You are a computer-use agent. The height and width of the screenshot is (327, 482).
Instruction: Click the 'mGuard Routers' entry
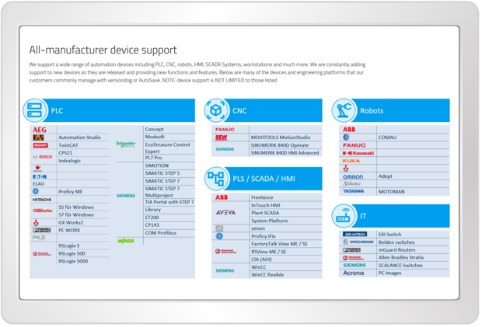point(396,250)
